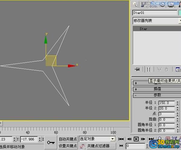This screenshot has height=150, width=181.
Task: Open the Display panel monitor tab
Action: 171,5
